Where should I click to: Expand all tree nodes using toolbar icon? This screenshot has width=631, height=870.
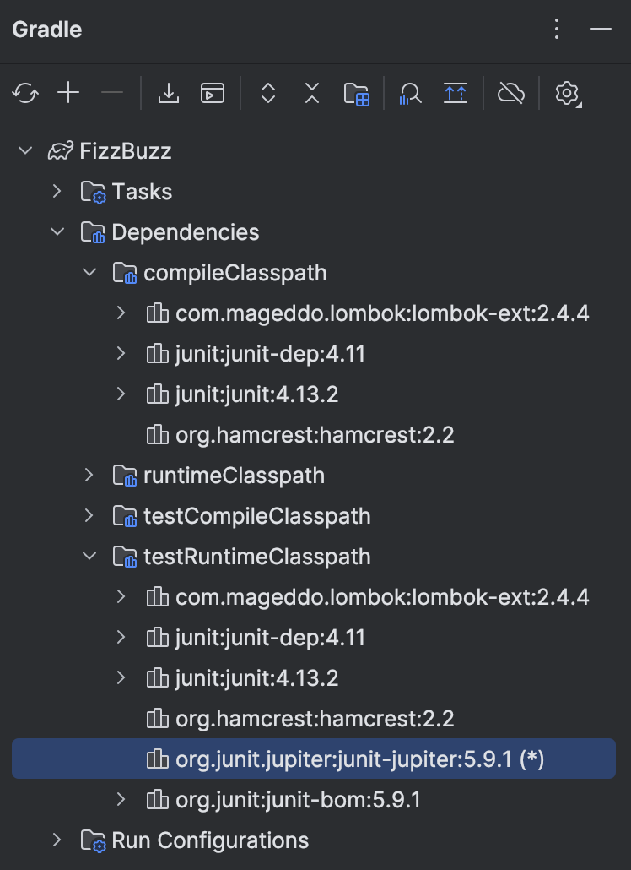pyautogui.click(x=267, y=94)
